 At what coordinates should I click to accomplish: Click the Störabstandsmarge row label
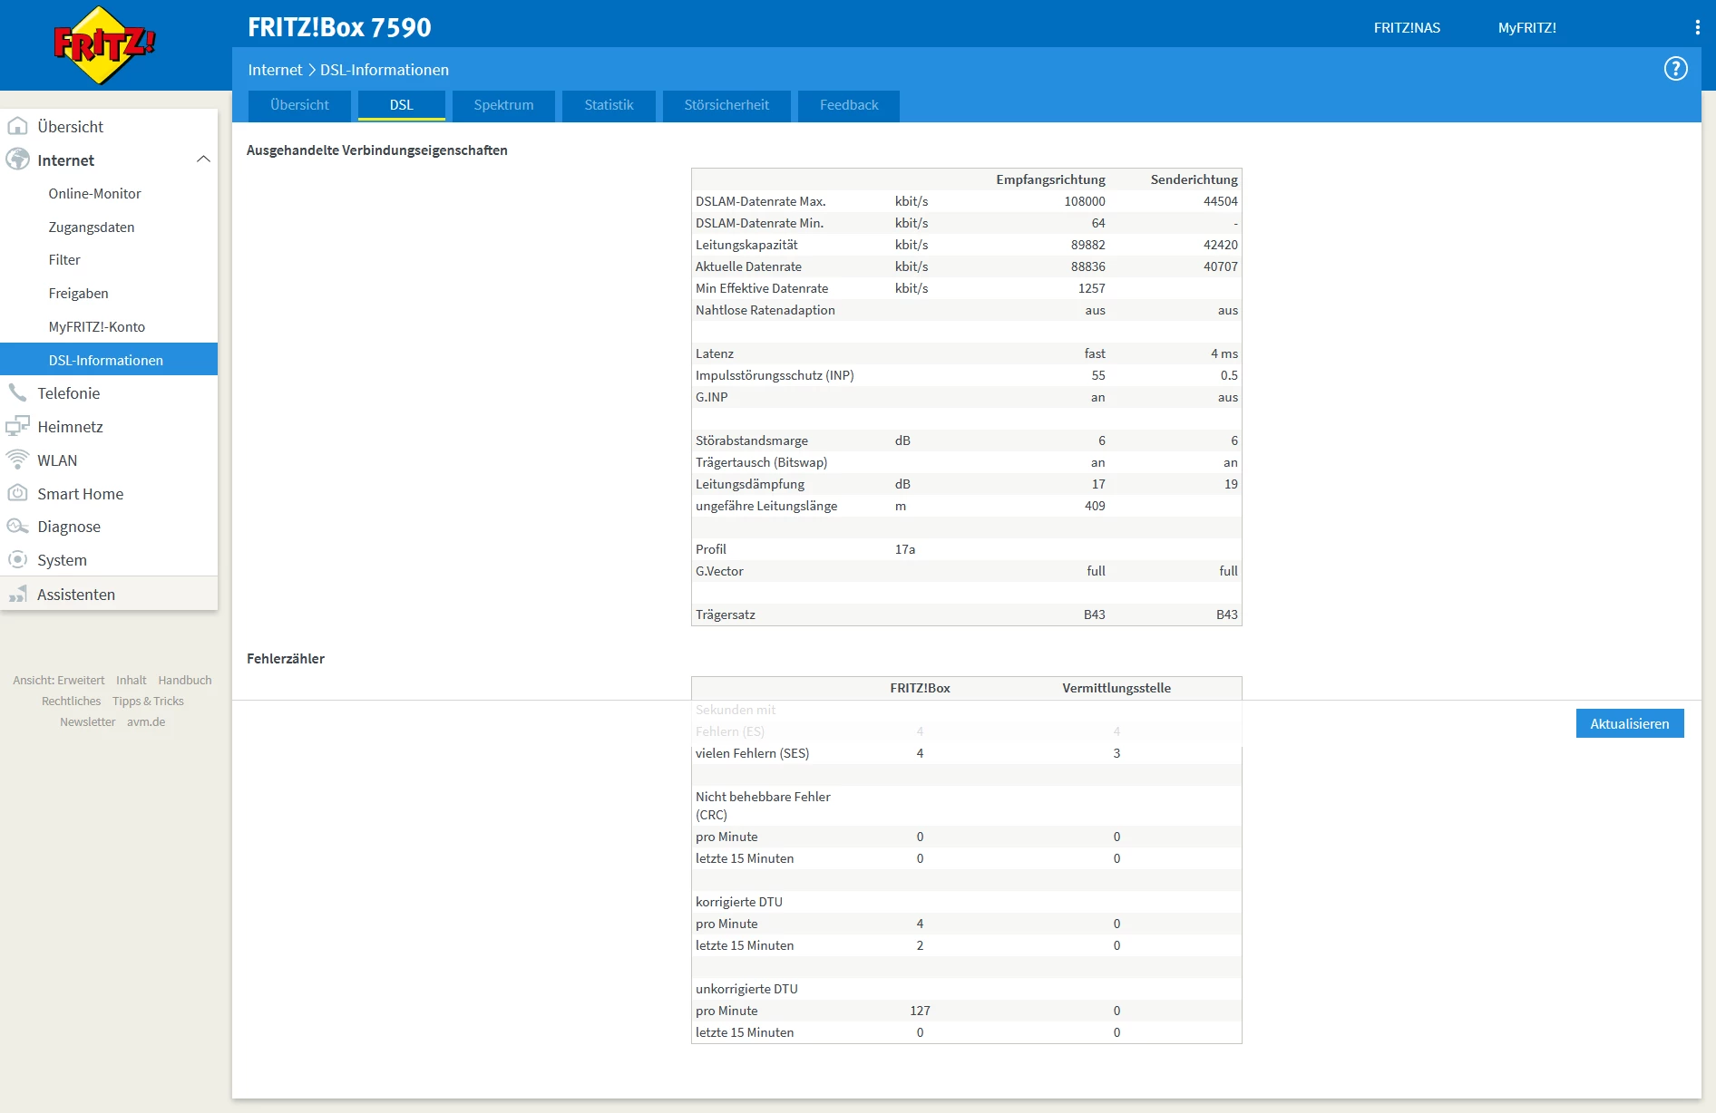click(x=752, y=440)
